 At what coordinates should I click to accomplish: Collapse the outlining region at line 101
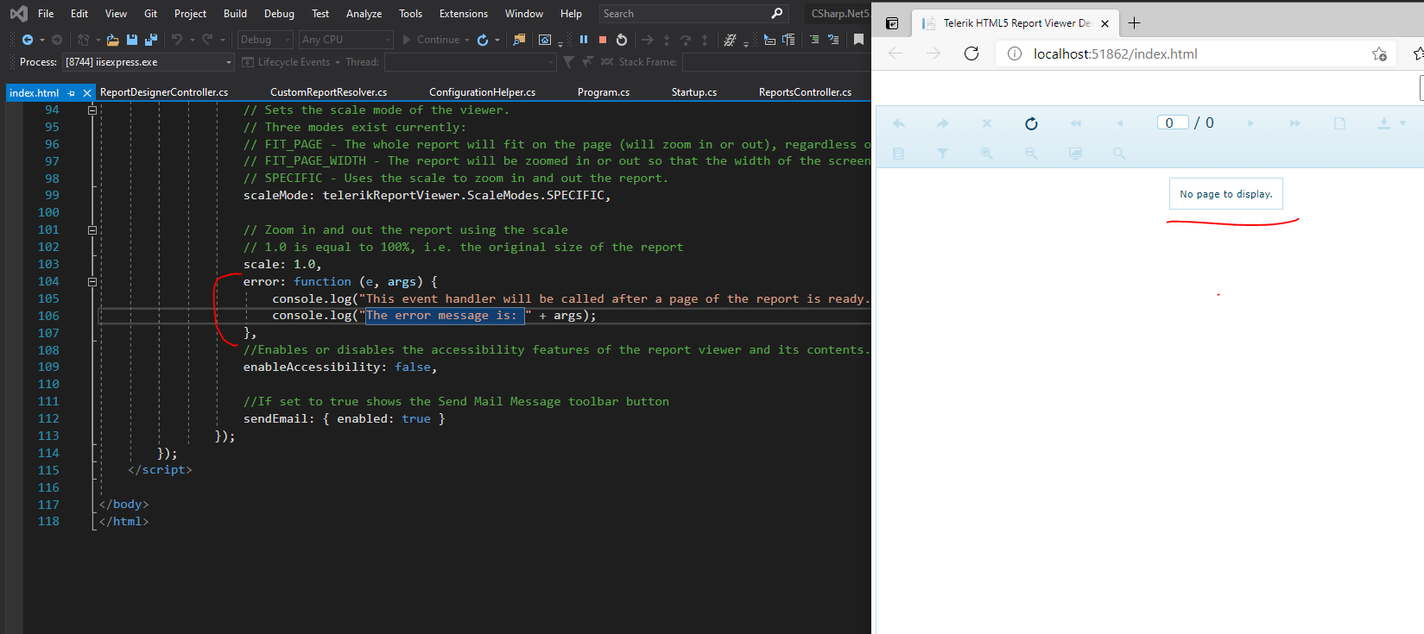[x=92, y=230]
